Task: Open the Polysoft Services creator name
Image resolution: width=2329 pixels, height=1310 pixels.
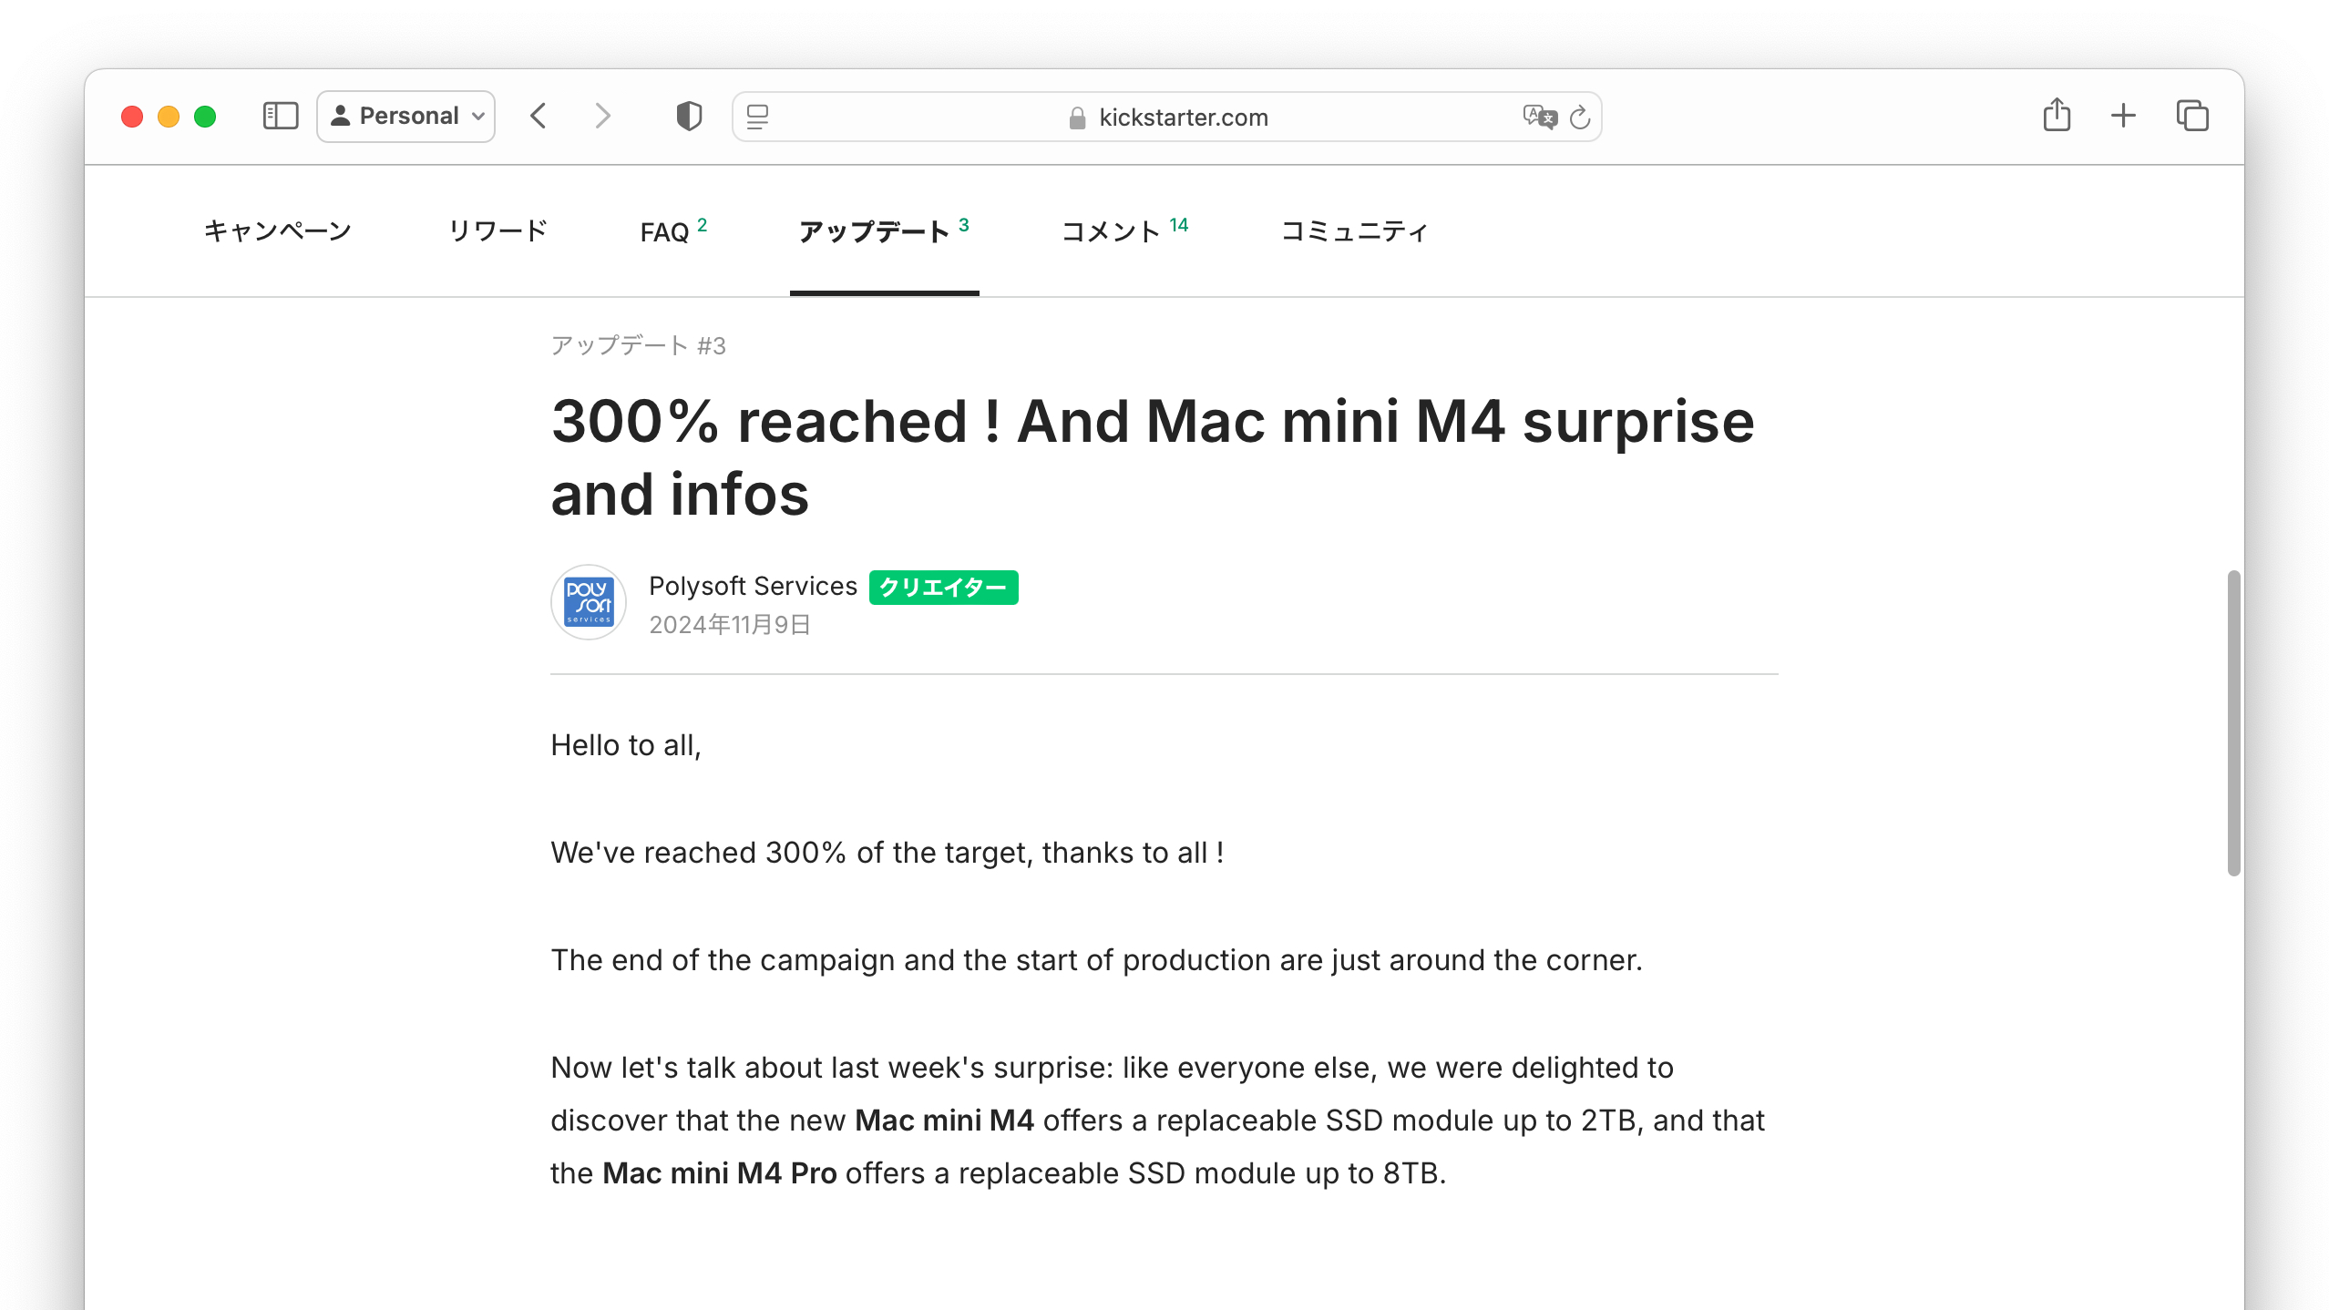Action: tap(753, 586)
